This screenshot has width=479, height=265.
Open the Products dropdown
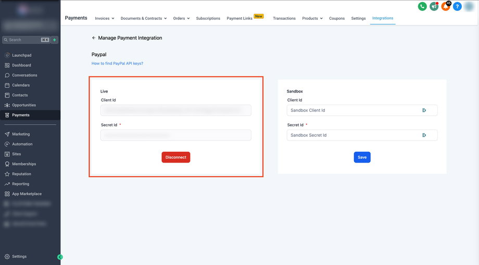[312, 18]
